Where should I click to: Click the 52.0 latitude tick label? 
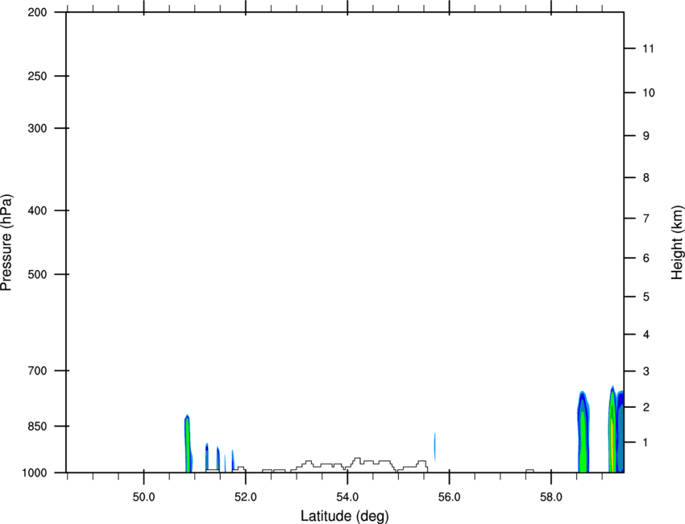246,497
